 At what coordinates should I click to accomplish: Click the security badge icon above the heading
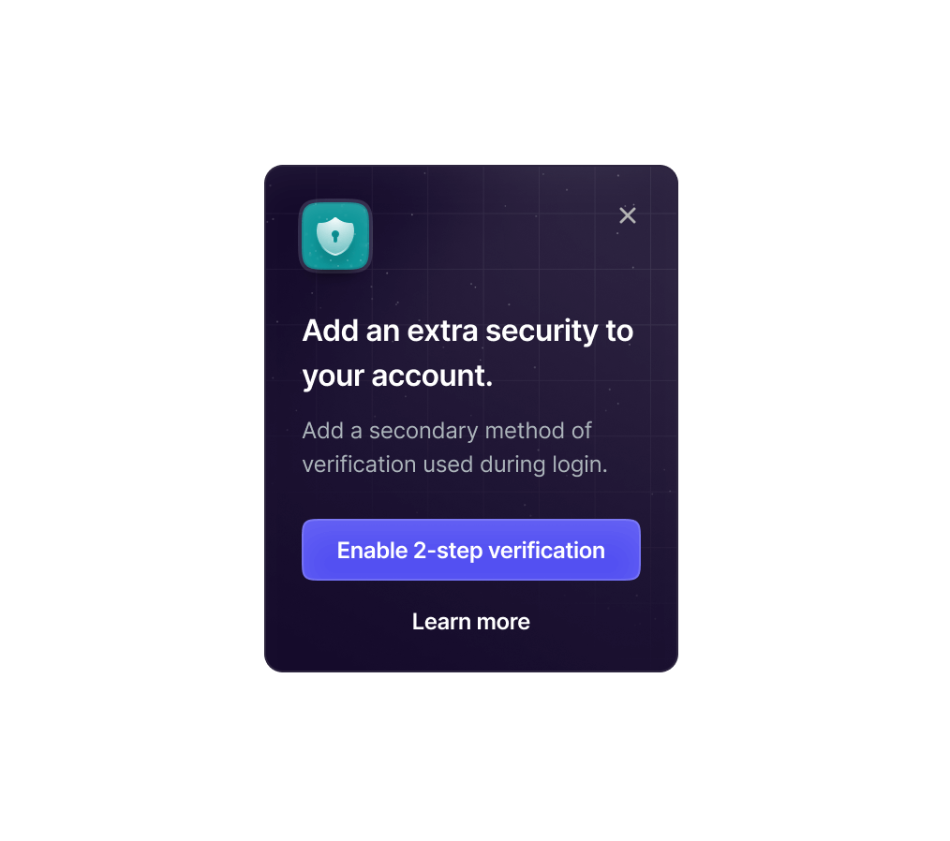click(335, 235)
